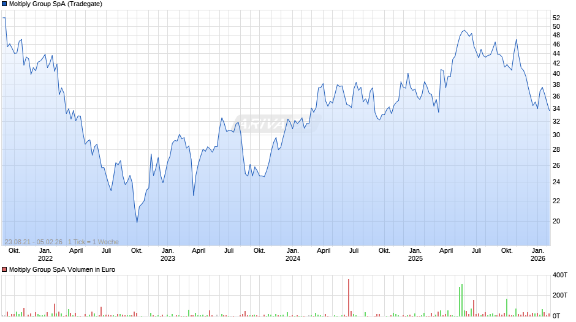Click the 'Jan. 2025' time axis label
The width and height of the screenshot is (576, 322).
point(415,255)
